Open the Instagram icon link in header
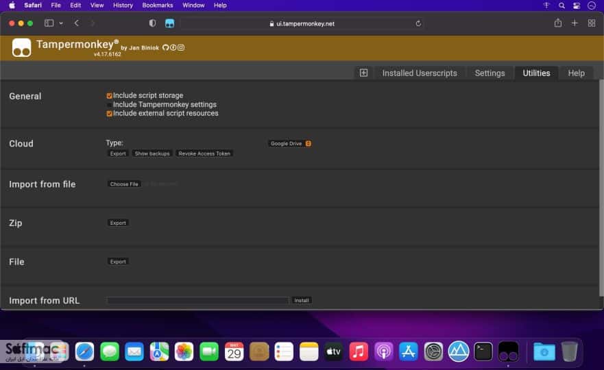The image size is (604, 370). (181, 47)
